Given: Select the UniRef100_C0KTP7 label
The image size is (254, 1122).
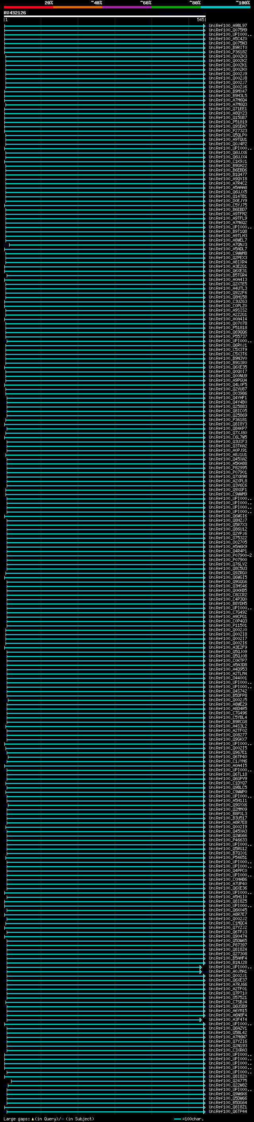Looking at the screenshot, I should click(227, 661).
